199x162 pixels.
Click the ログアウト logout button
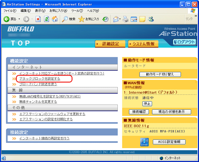click(x=185, y=42)
